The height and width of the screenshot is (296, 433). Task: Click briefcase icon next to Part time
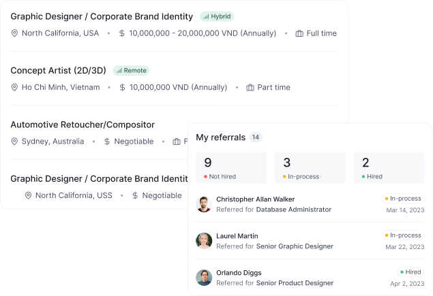(x=250, y=88)
